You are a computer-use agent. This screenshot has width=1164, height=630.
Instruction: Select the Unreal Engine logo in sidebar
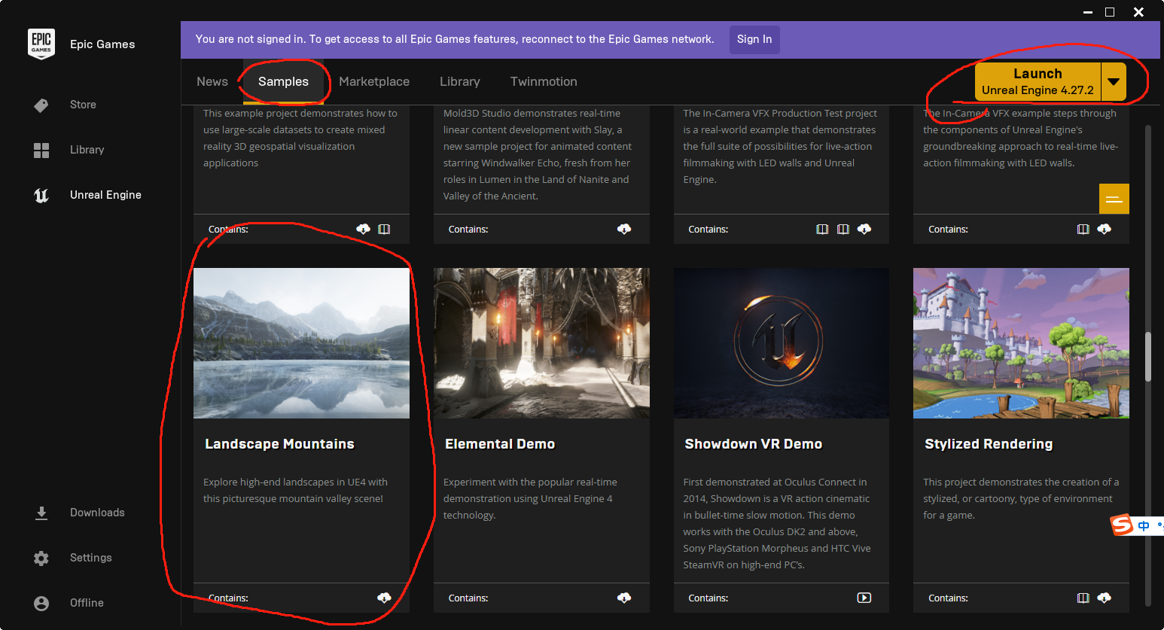[41, 196]
